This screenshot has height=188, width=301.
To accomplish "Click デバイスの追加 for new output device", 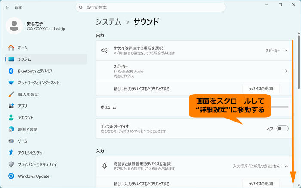I will [261, 89].
